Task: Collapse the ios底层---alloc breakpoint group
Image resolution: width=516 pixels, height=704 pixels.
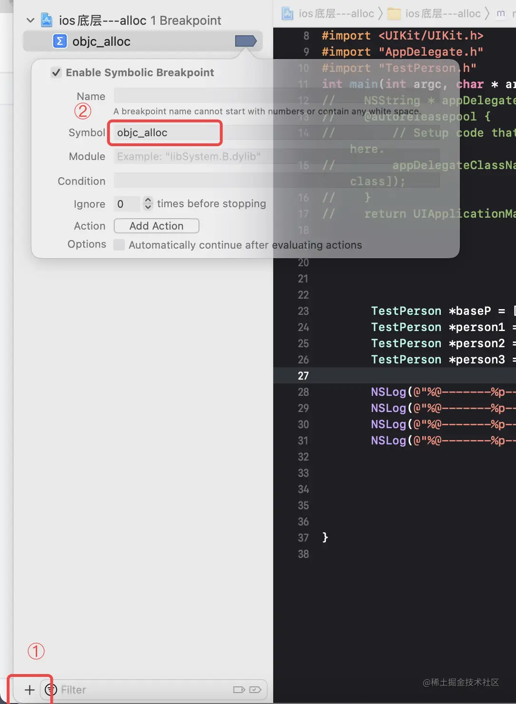Action: tap(30, 20)
